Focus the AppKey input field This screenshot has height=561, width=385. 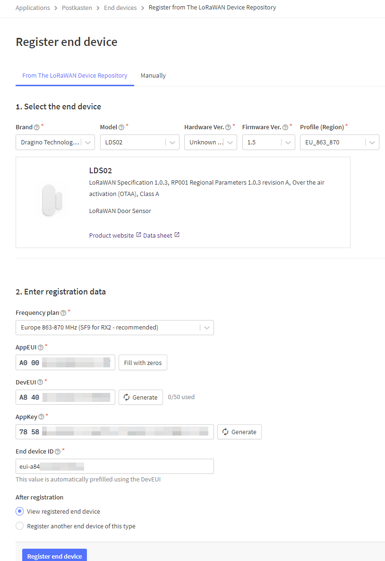[115, 432]
